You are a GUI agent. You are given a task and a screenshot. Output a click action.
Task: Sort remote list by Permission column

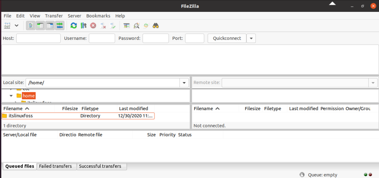[x=332, y=108]
